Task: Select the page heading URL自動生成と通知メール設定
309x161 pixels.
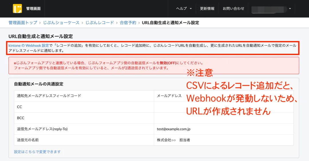Action: (x=41, y=36)
